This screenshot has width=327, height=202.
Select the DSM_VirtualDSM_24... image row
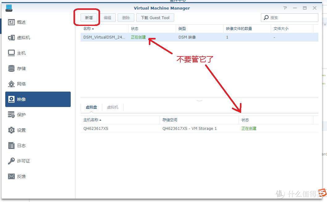click(x=199, y=37)
